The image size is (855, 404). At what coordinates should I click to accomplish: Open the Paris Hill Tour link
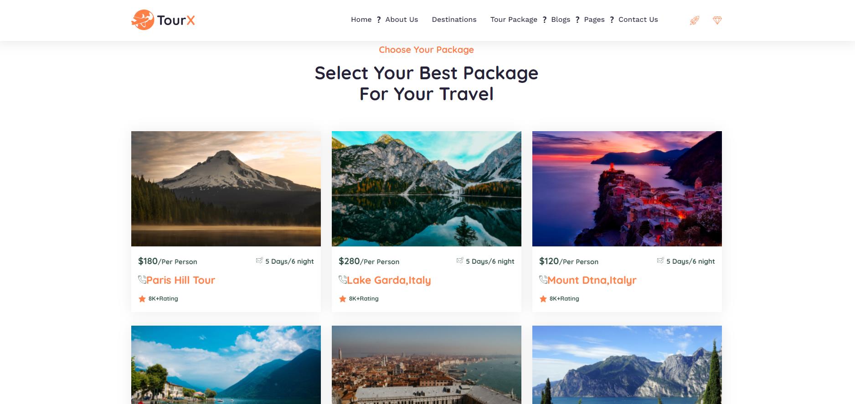point(180,280)
